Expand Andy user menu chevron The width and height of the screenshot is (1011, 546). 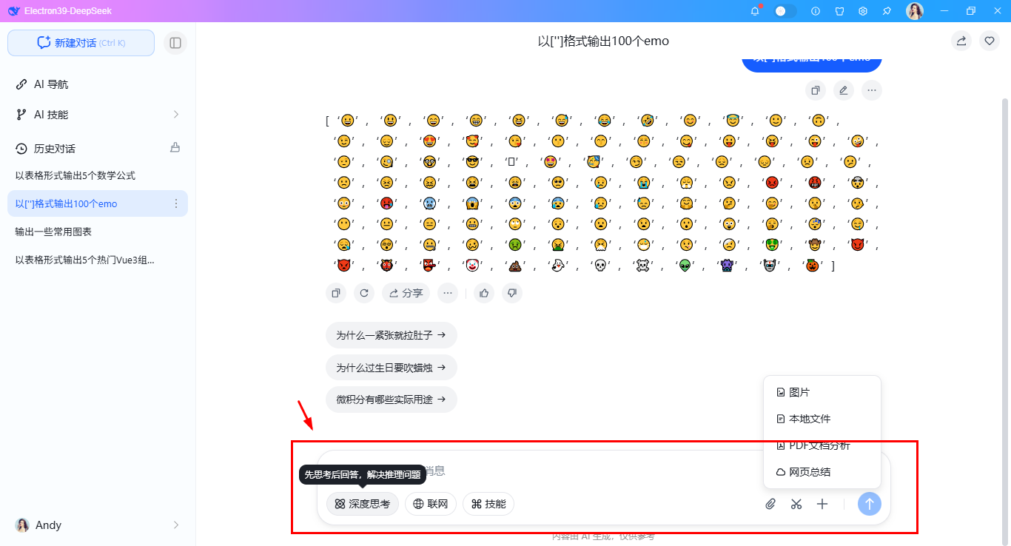pyautogui.click(x=176, y=525)
